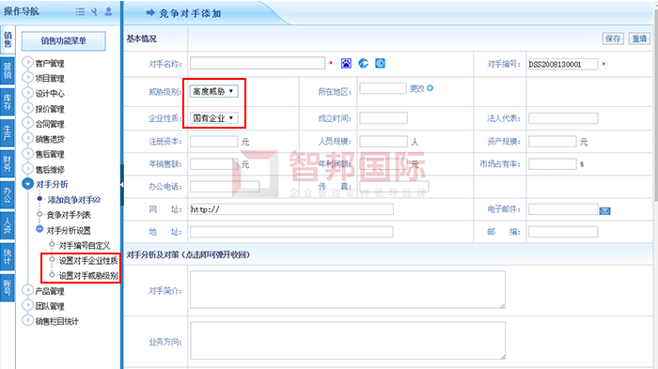The width and height of the screenshot is (658, 369).
Task: Focus the 对手编号 field with DSS2008130001
Action: [563, 64]
